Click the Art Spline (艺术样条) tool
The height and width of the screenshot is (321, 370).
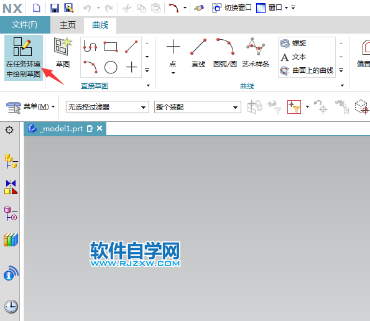[256, 53]
